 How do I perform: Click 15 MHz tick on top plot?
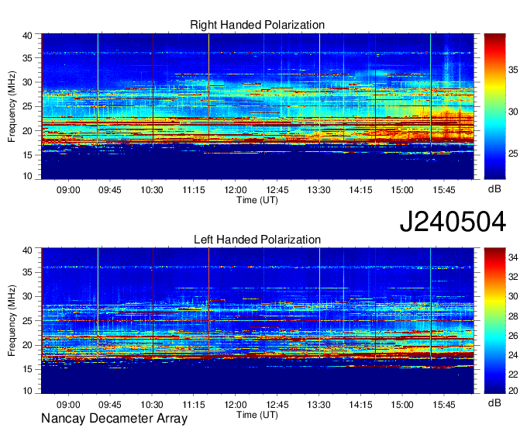click(x=27, y=155)
